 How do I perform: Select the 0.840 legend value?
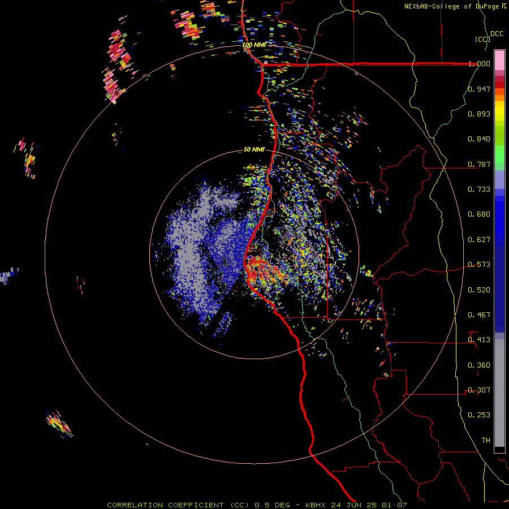coord(479,139)
